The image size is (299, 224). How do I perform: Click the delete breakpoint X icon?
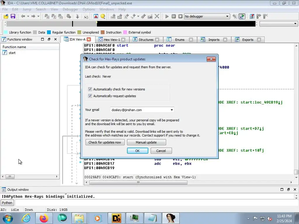pyautogui.click(x=265, y=16)
